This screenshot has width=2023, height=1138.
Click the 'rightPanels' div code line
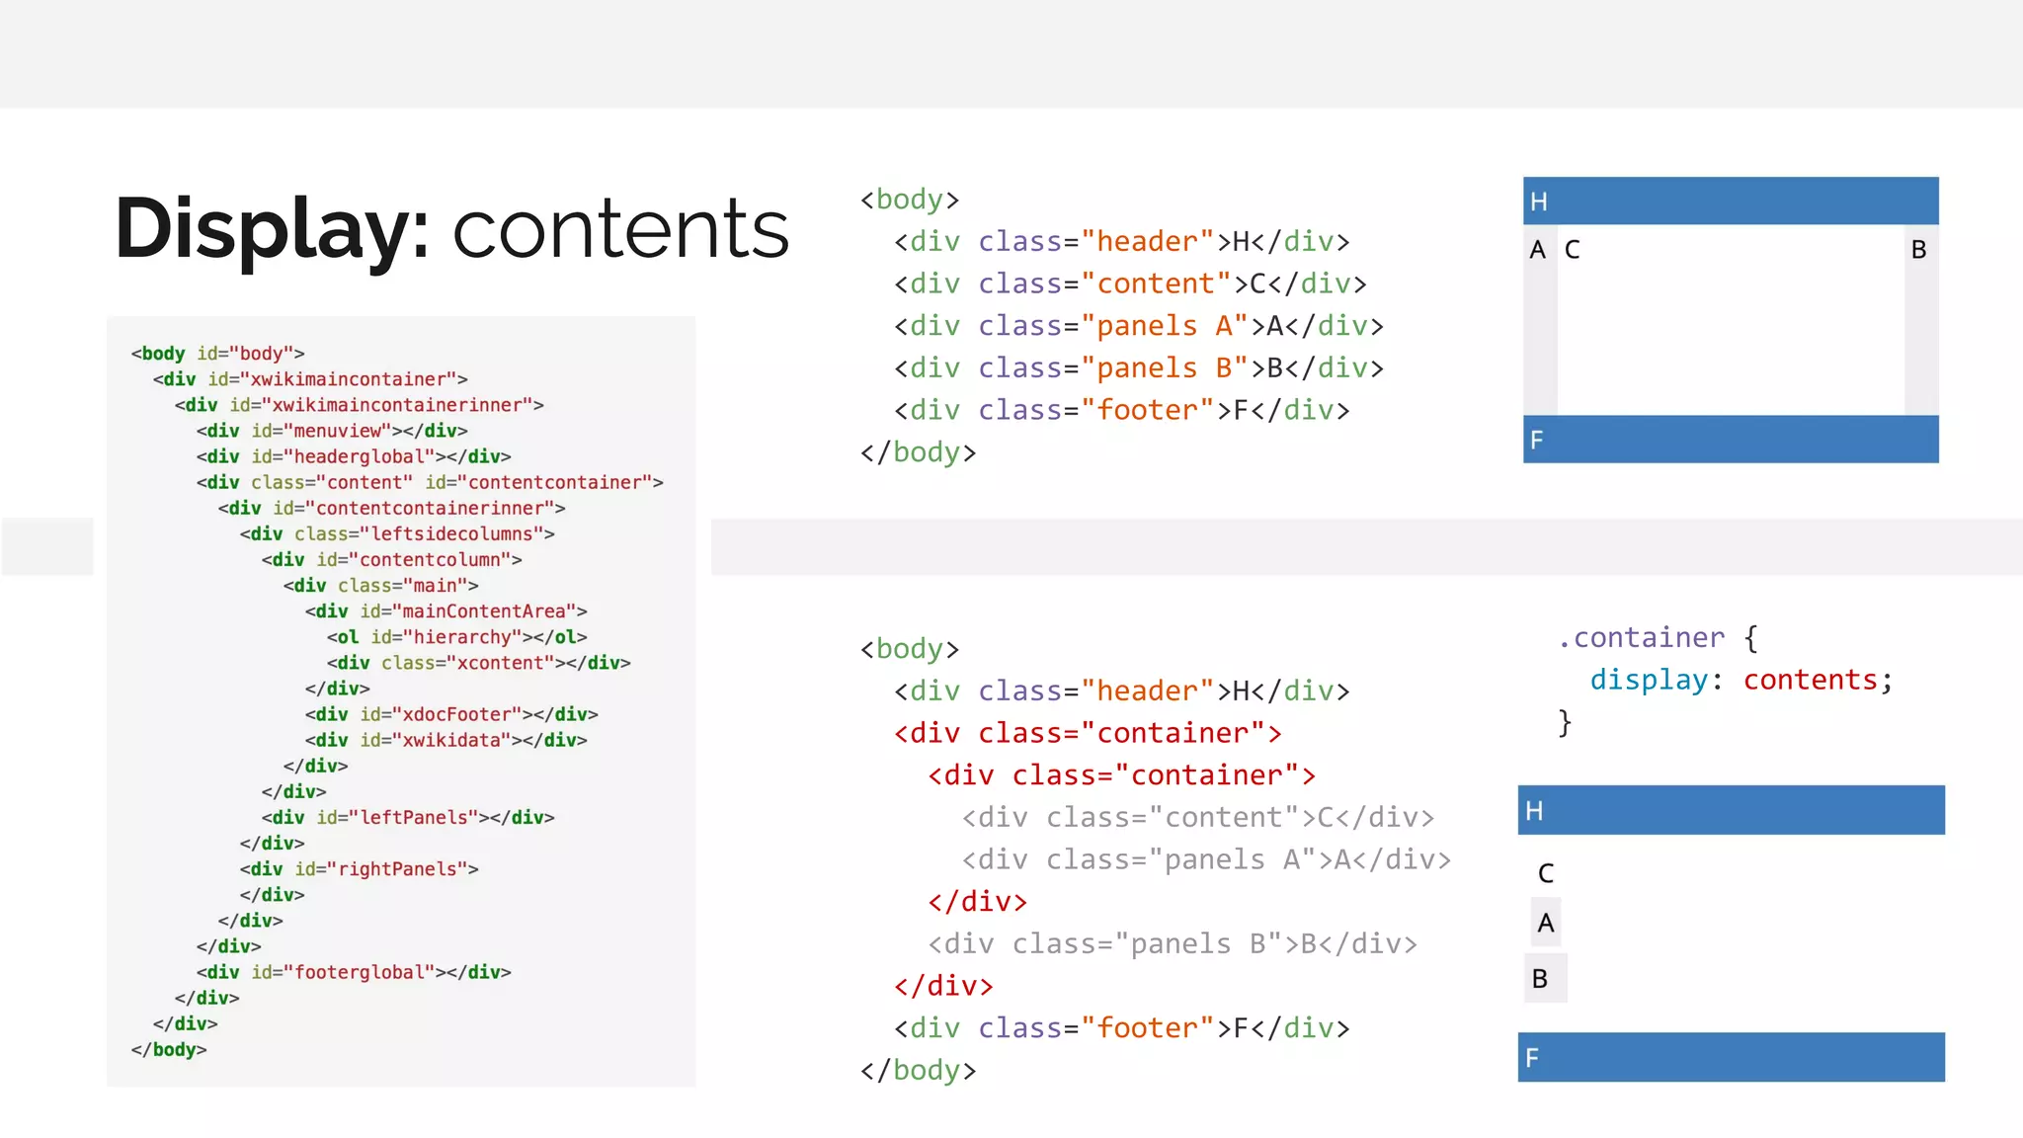pos(359,869)
